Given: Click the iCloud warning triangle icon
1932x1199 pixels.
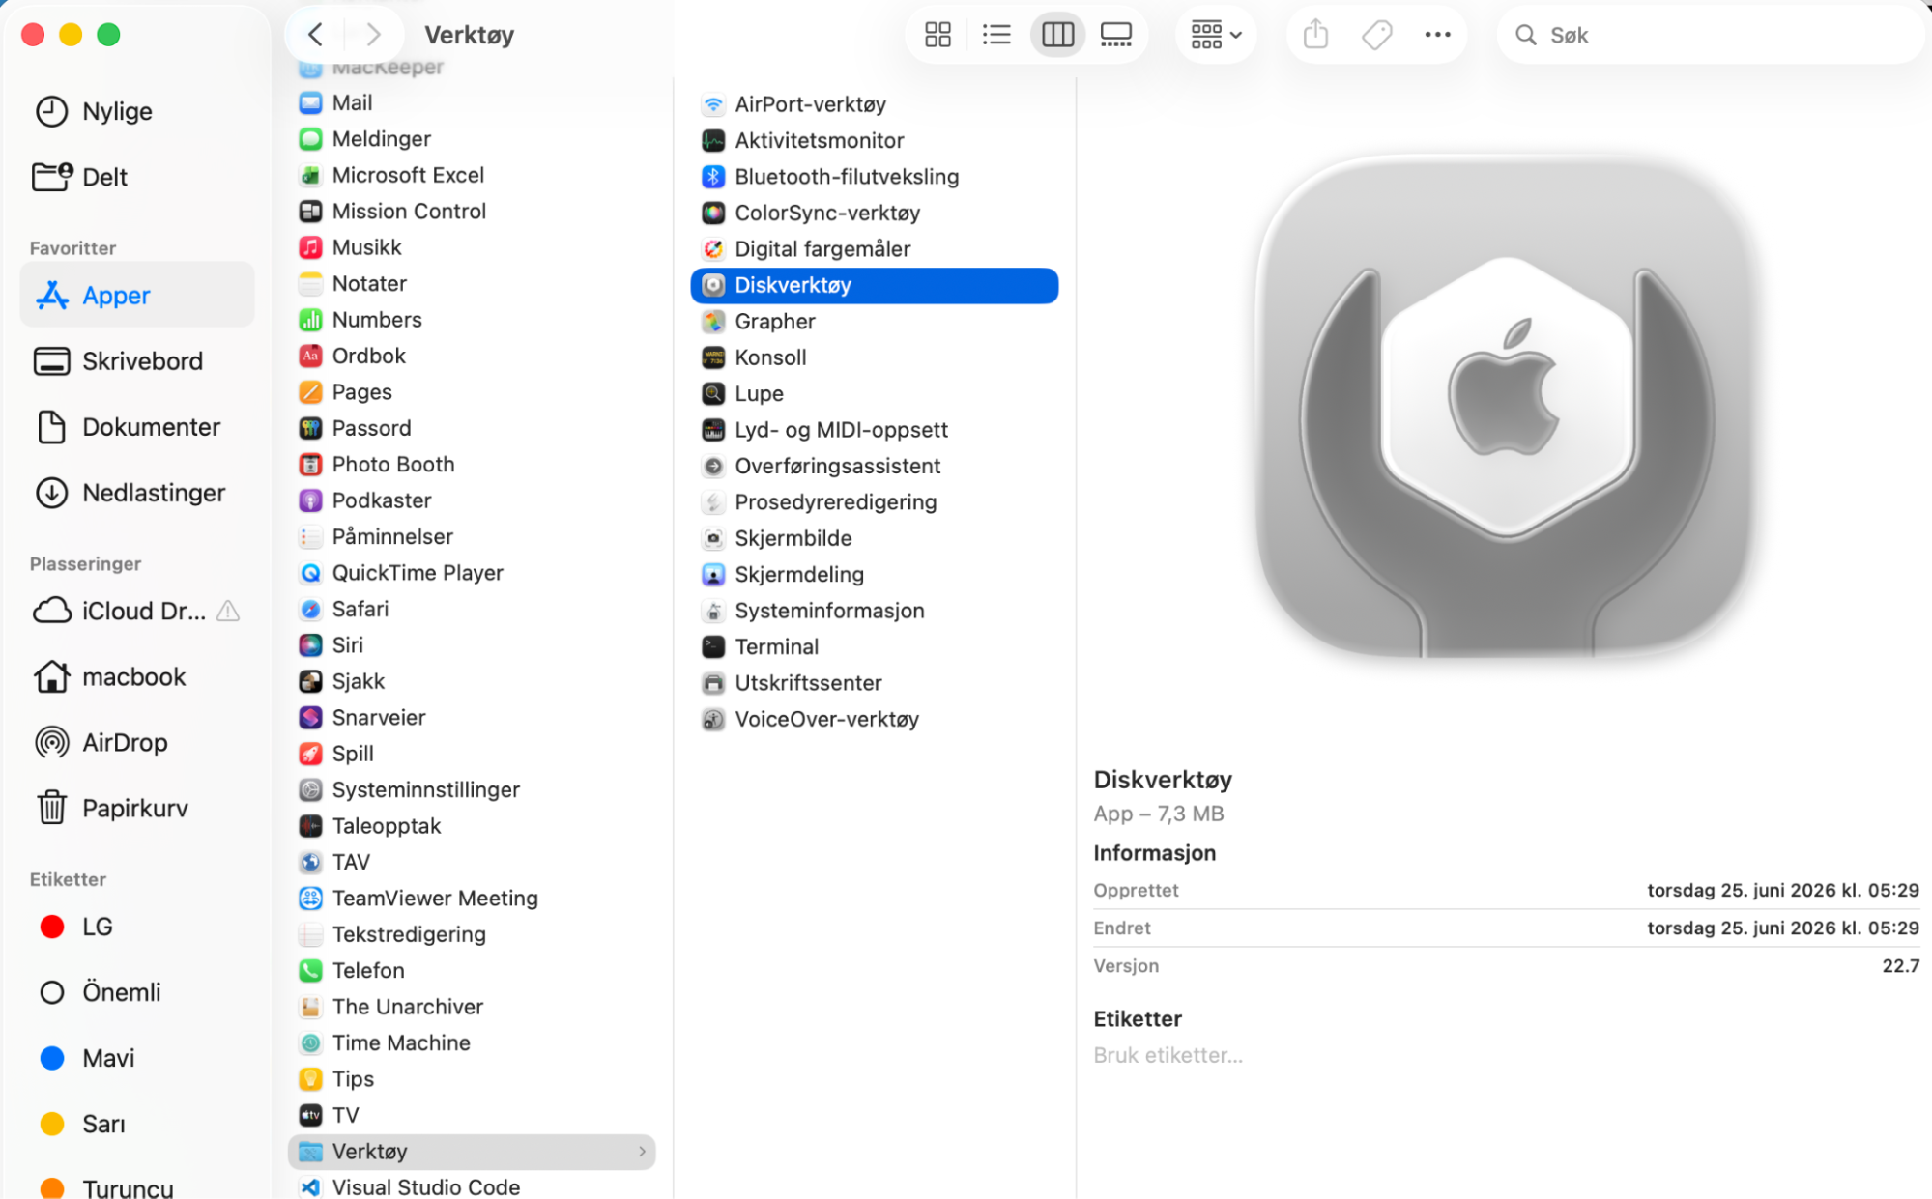Looking at the screenshot, I should 228,611.
